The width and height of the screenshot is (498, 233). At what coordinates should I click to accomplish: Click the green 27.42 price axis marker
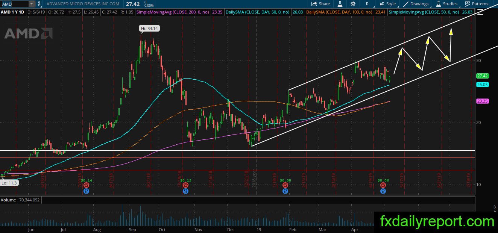tap(482, 76)
